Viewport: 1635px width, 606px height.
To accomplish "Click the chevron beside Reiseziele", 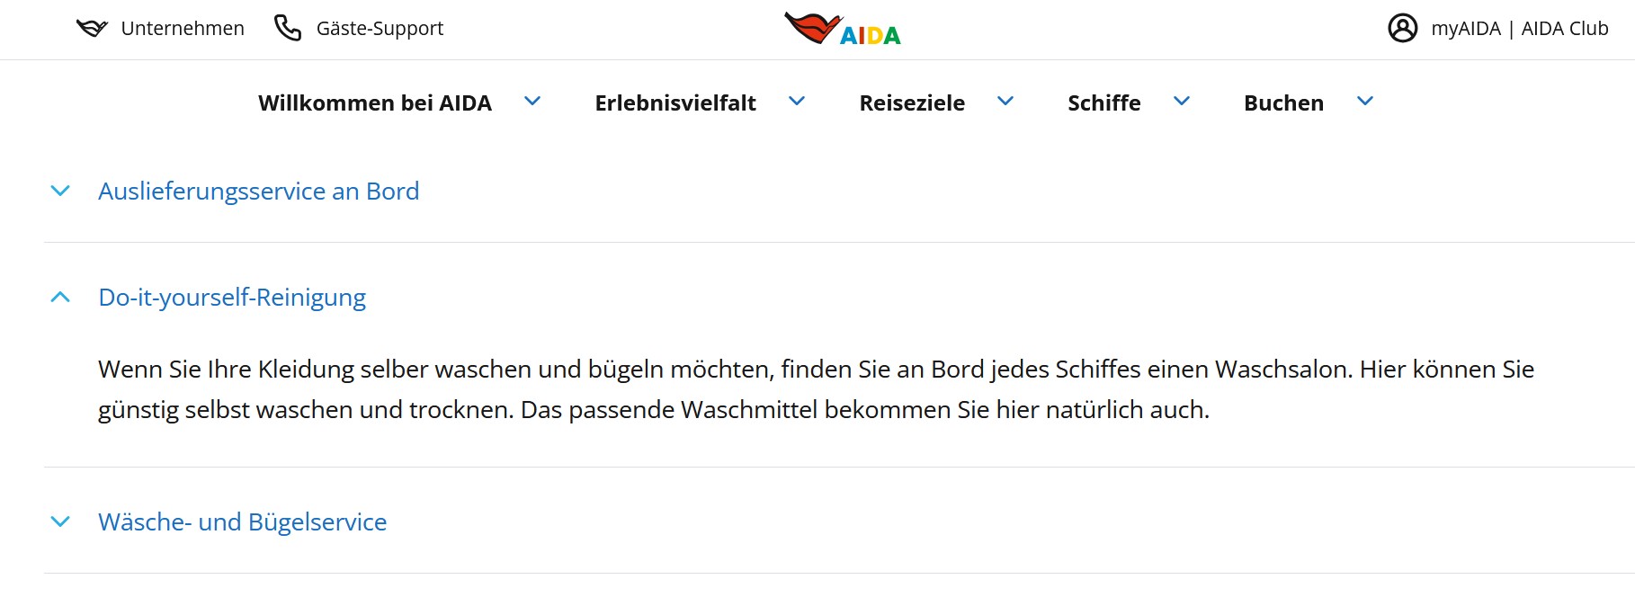I will click(1005, 102).
